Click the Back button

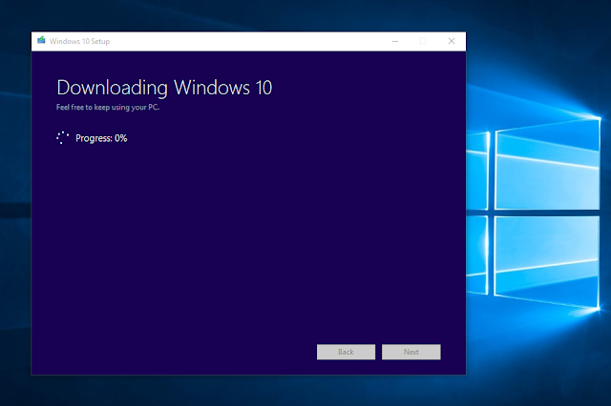(346, 352)
